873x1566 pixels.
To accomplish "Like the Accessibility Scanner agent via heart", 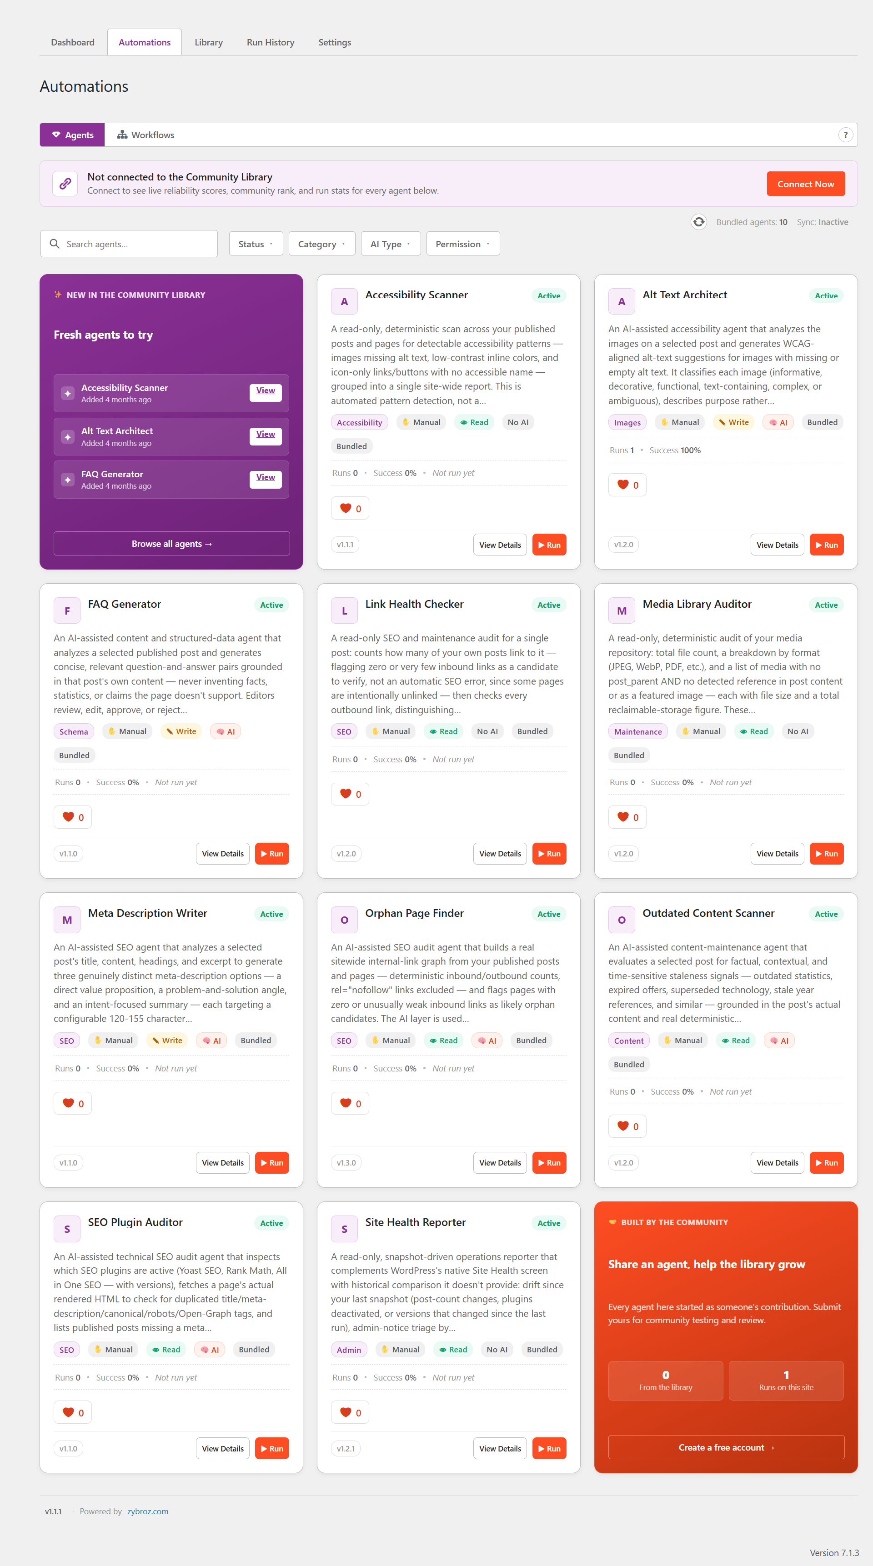I will [350, 508].
